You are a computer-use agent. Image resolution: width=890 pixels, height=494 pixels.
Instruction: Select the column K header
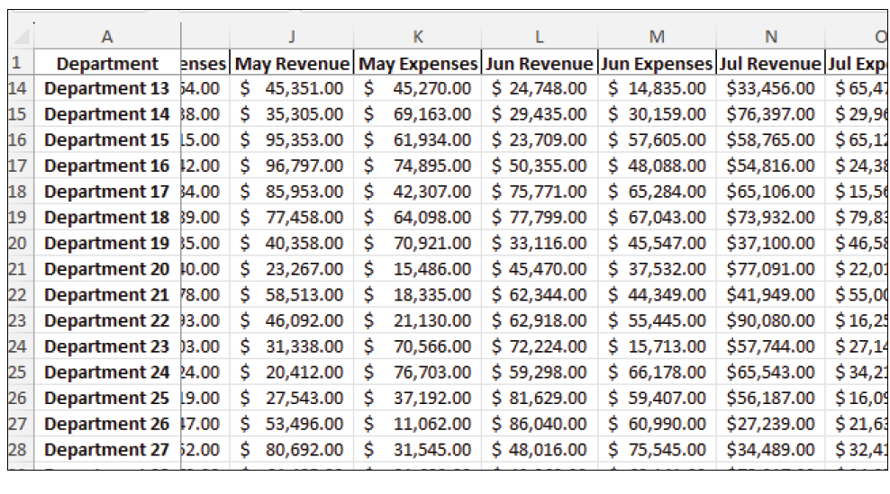pos(418,37)
